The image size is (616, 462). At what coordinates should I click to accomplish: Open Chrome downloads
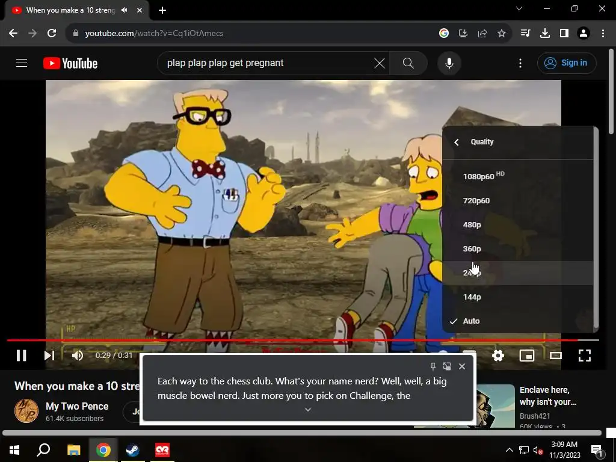pyautogui.click(x=545, y=34)
